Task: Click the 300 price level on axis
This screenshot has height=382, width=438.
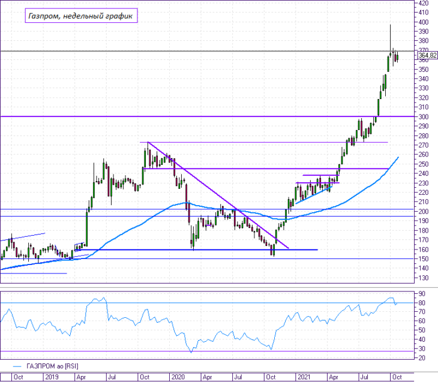Action: 424,117
